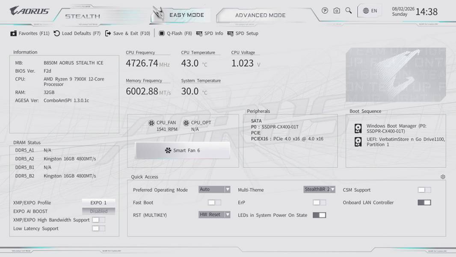Viewport: 456px width, 257px height.
Task: Click the DDR5_A2 Kingston 16GB row
Action: [x=56, y=158]
